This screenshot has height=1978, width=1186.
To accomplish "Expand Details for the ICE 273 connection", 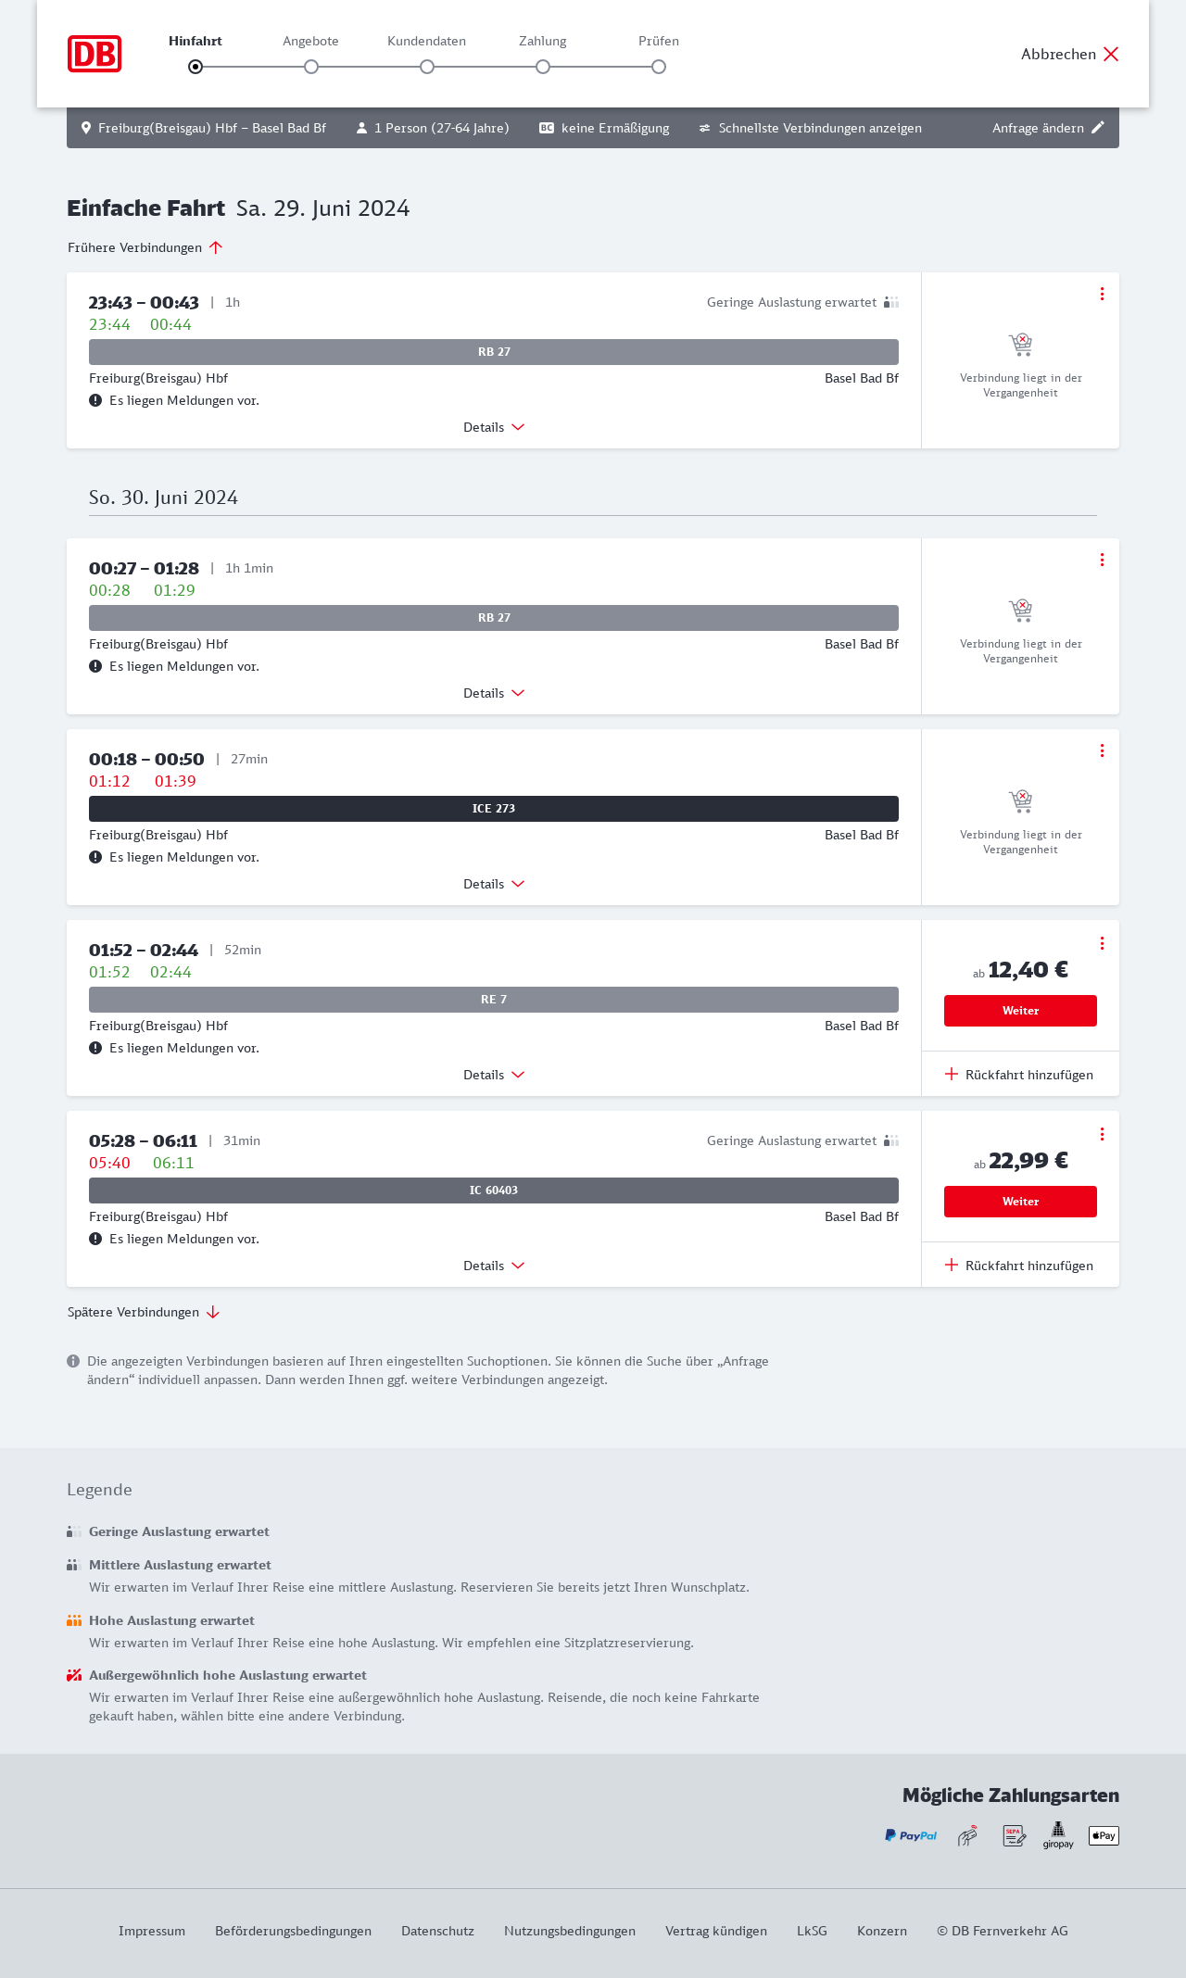I will (x=494, y=884).
